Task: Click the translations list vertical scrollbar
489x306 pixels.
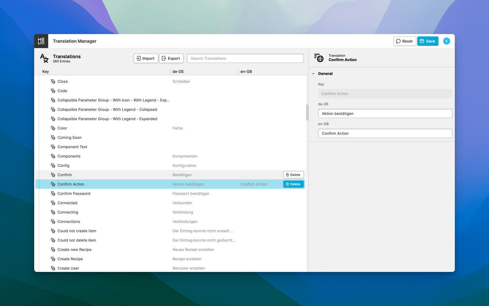Action: point(307,112)
